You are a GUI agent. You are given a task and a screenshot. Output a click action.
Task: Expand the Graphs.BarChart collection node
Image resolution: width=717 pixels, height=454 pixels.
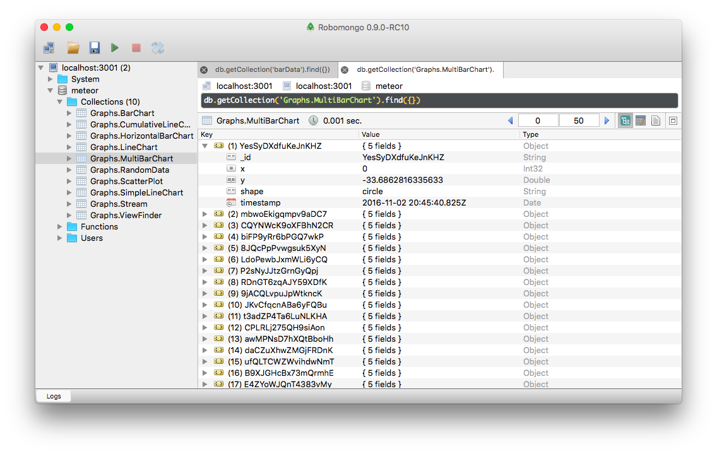tap(69, 113)
